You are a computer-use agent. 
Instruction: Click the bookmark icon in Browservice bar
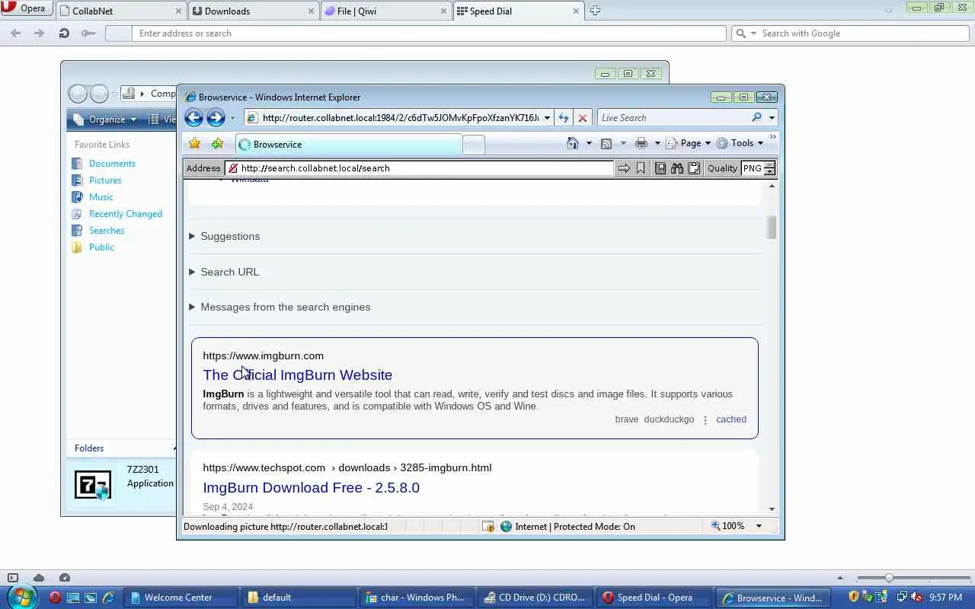pos(641,168)
